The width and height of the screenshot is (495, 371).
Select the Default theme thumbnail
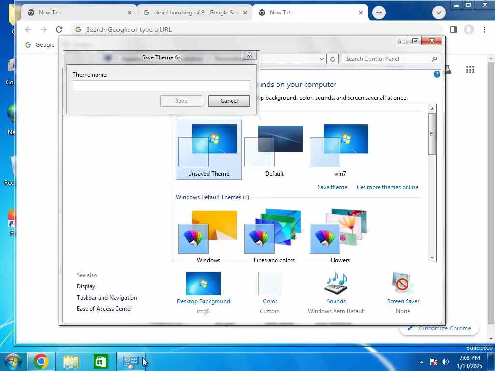coord(275,149)
